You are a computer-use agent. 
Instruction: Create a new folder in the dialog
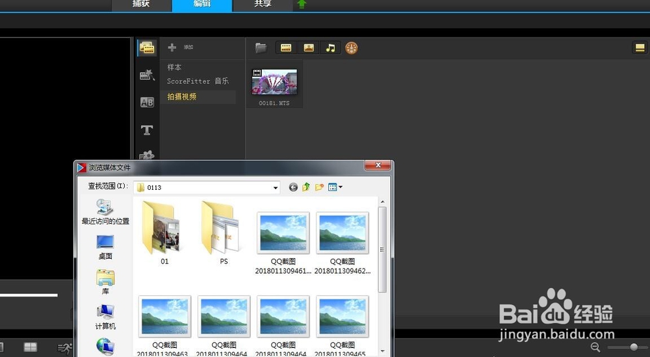click(319, 187)
